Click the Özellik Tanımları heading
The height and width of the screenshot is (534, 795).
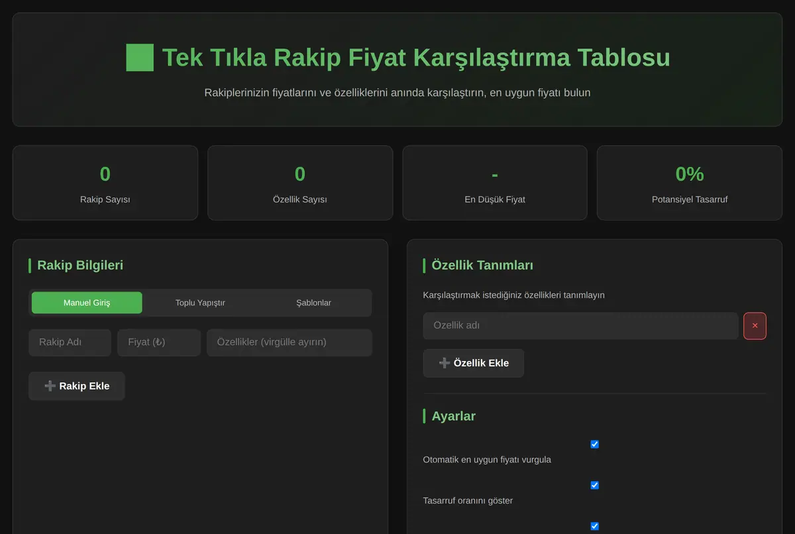(482, 265)
